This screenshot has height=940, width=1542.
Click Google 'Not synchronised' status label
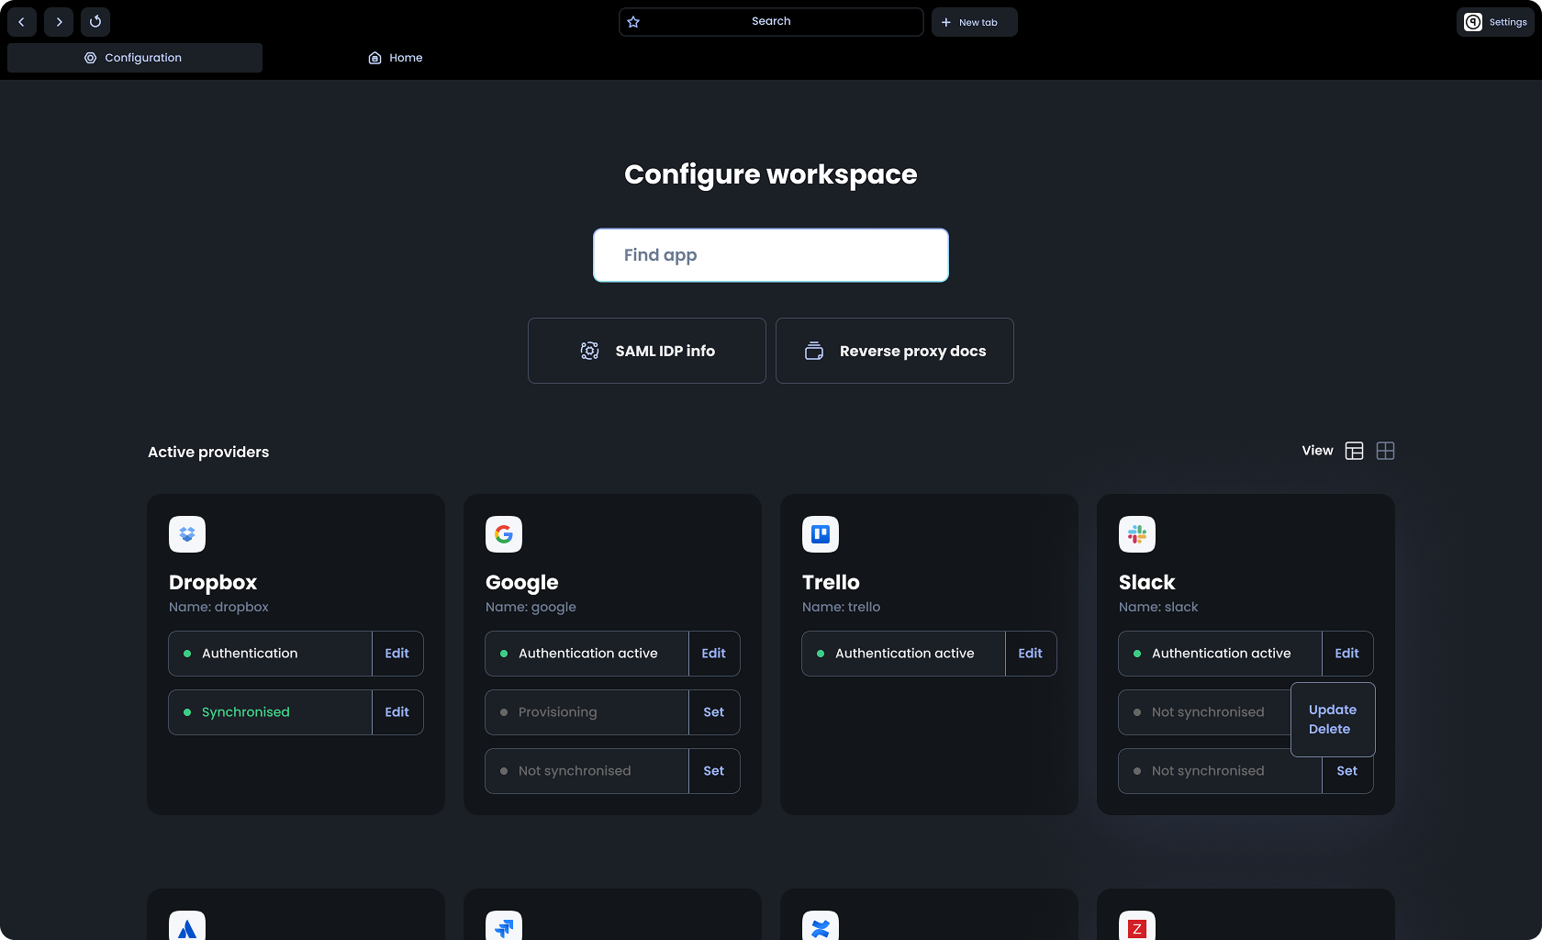click(575, 771)
